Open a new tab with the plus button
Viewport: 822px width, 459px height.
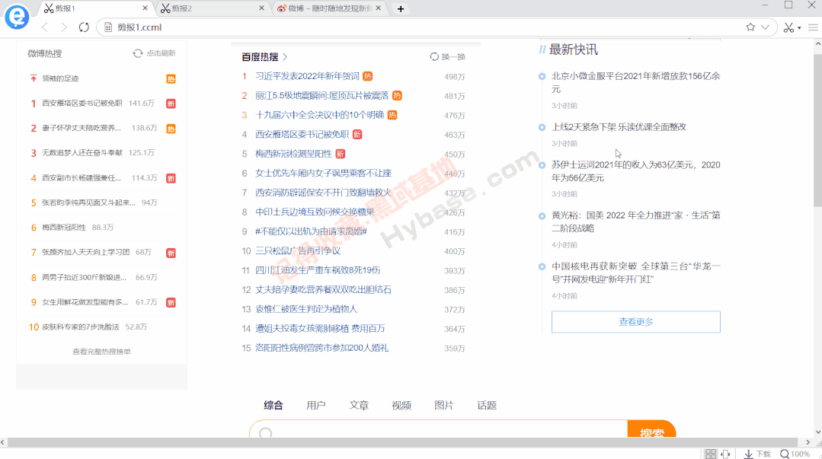401,9
